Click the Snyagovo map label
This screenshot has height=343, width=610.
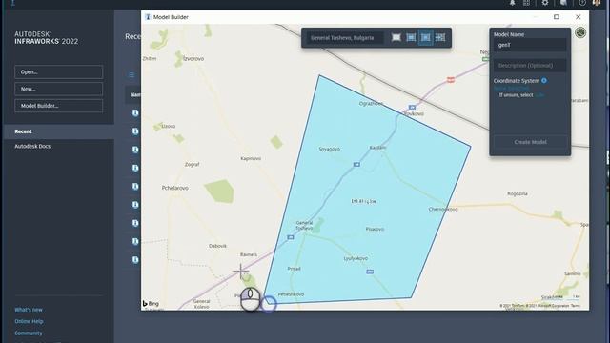coord(330,149)
